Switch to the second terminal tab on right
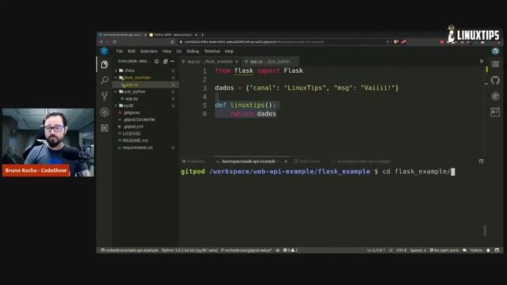The image size is (507, 285). tap(360, 161)
